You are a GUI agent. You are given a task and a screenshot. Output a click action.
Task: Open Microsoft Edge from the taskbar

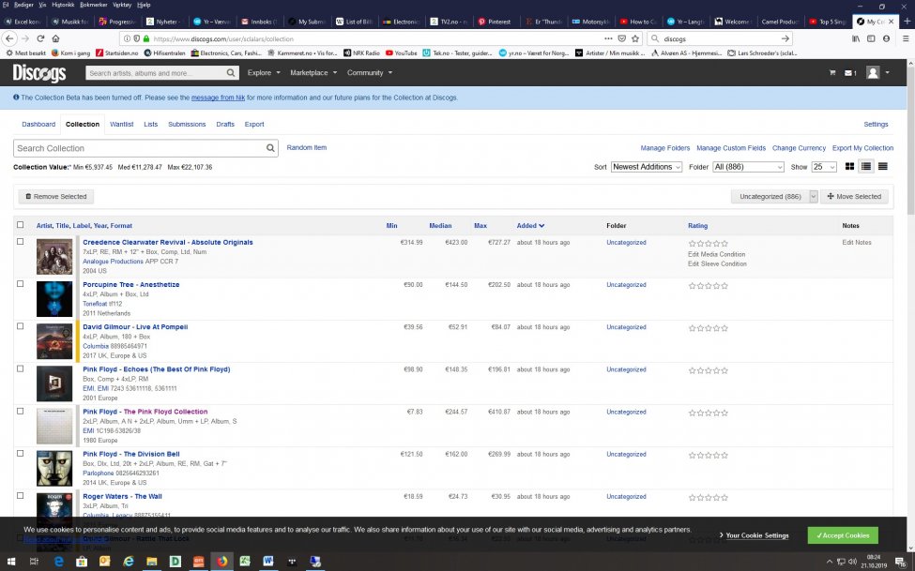58,562
